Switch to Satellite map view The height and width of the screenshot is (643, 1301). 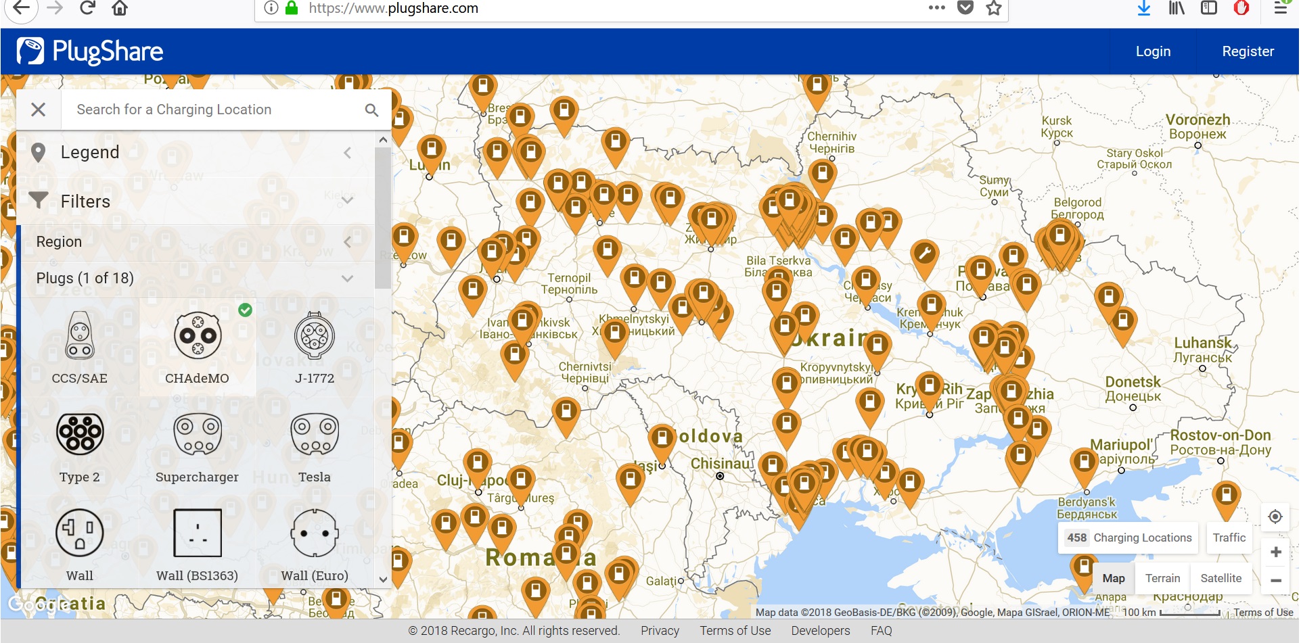(x=1220, y=578)
